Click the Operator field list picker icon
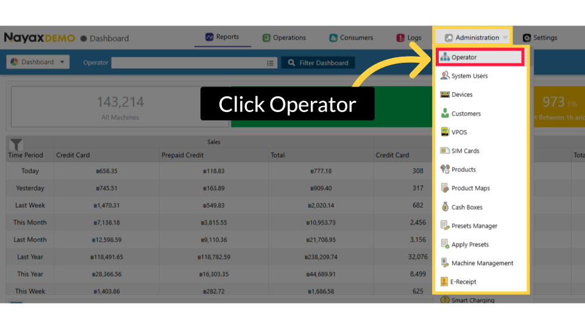Viewport: 585px width, 329px height. 270,63
